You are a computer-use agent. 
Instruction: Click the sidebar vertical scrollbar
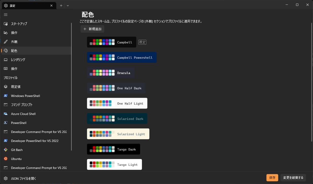point(71,87)
